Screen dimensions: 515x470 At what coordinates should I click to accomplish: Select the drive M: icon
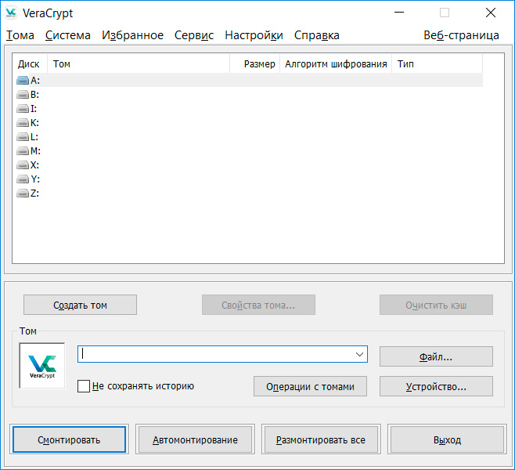(23, 150)
